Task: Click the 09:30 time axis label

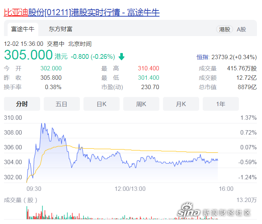Action: click(34, 189)
